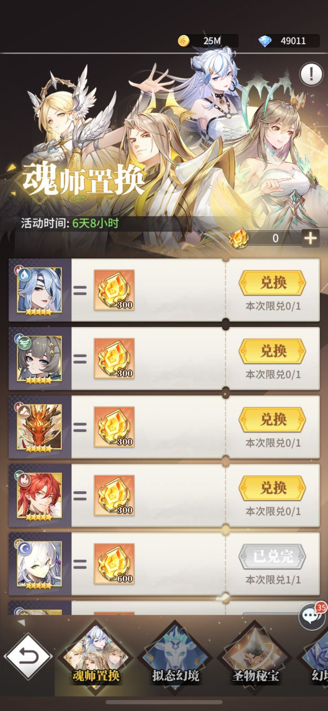
Task: Select the white-haired moon hero portrait
Action: point(40,564)
